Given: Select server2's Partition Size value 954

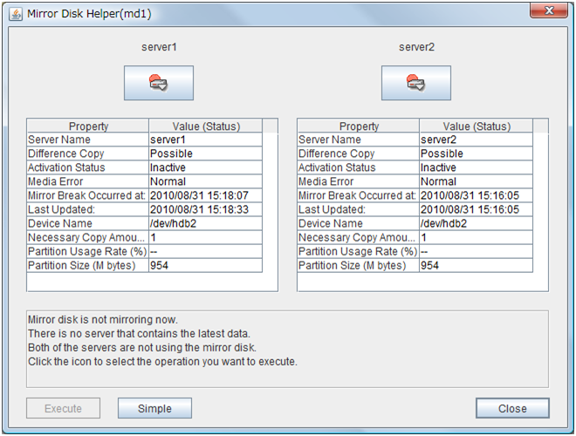Looking at the screenshot, I should (x=476, y=265).
